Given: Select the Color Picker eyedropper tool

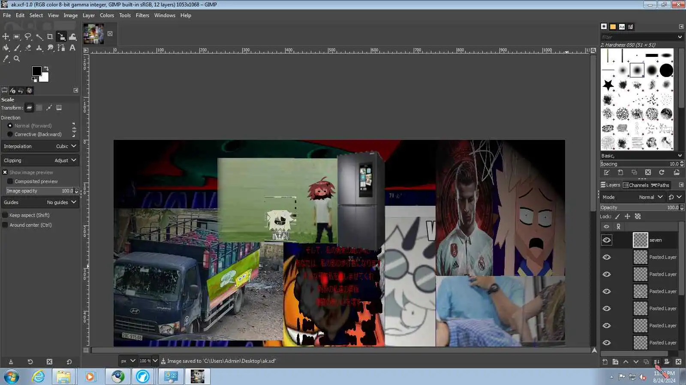Looking at the screenshot, I should 6,59.
